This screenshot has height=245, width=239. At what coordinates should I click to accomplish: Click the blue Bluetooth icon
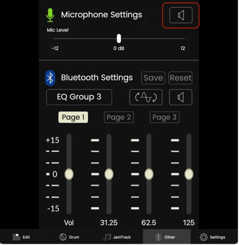click(x=50, y=78)
